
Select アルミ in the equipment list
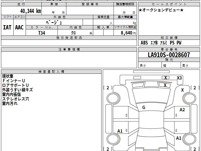(164, 43)
